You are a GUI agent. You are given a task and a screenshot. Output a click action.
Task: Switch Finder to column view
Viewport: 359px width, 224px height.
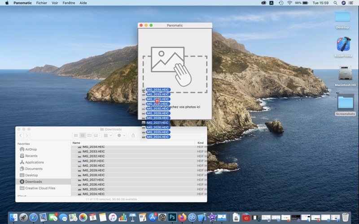click(x=89, y=135)
